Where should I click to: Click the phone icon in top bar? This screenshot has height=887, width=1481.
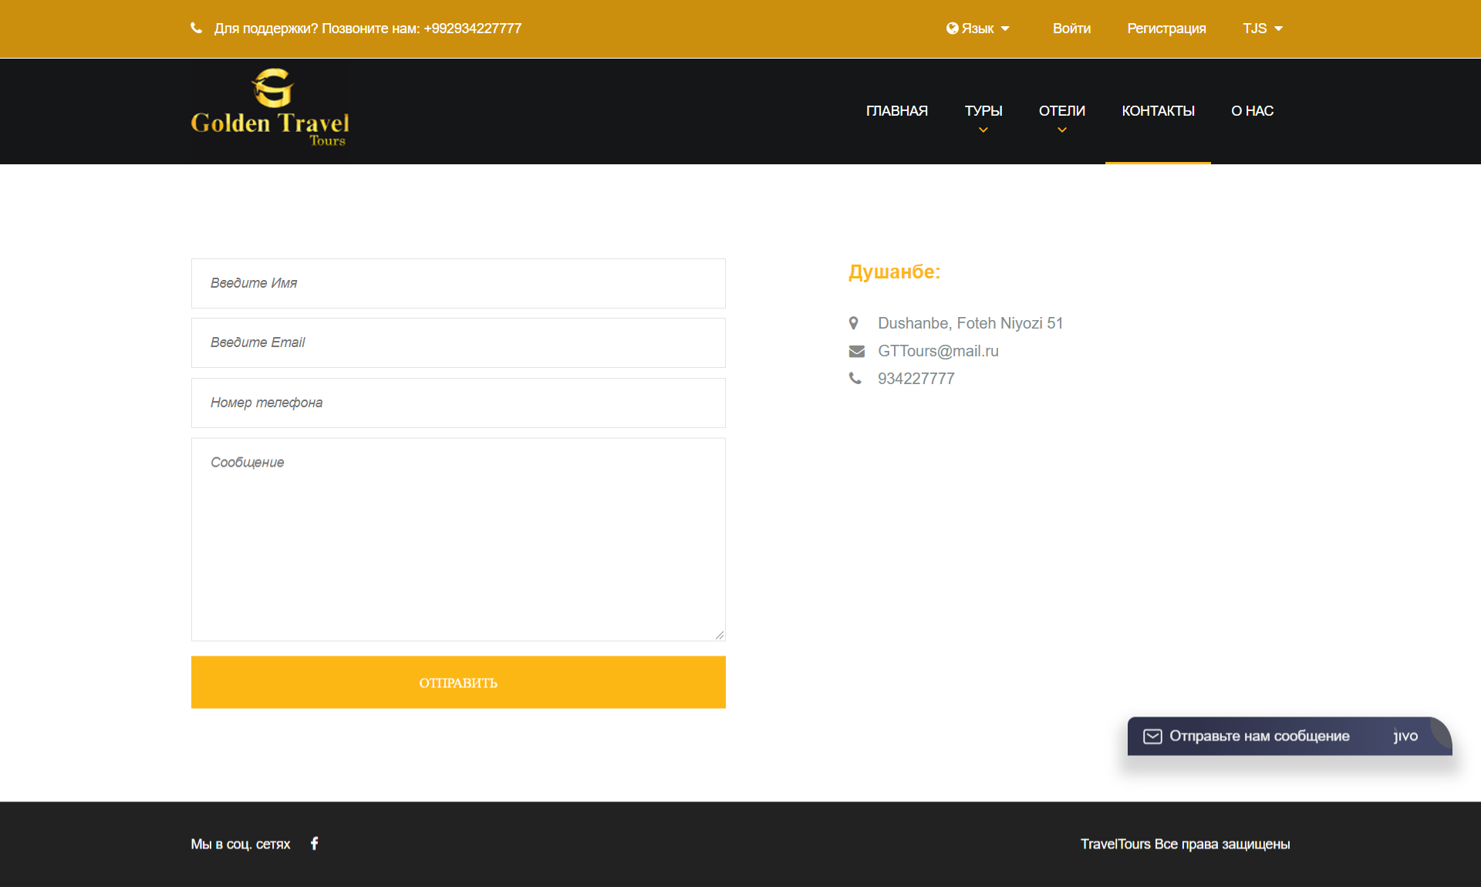tap(196, 29)
